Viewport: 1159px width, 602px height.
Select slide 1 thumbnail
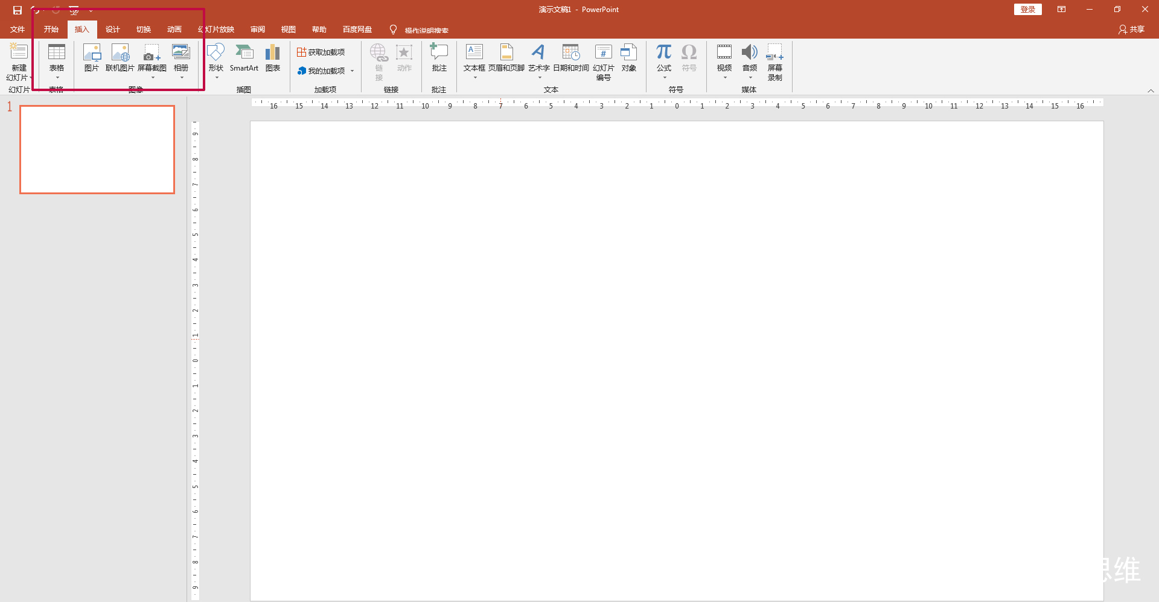coord(97,150)
